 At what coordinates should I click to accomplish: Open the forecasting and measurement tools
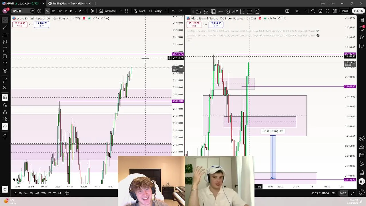(x=5, y=49)
